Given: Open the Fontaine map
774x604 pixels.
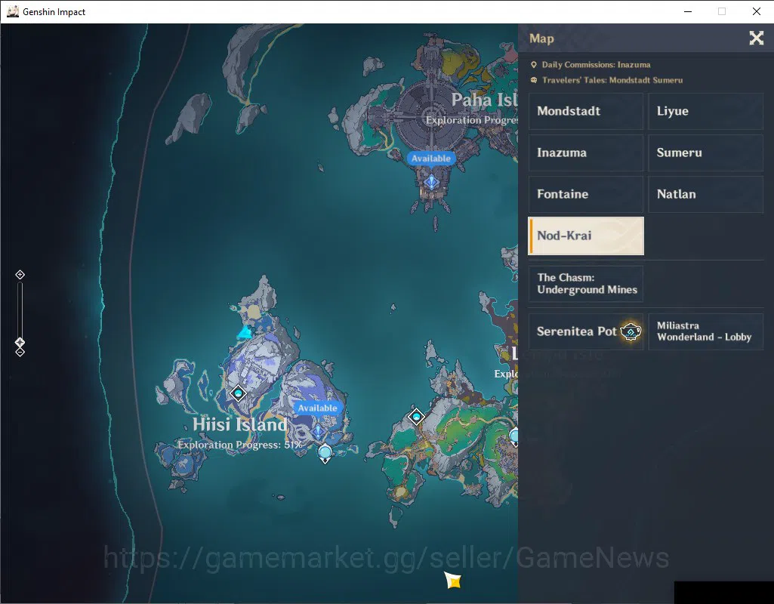Looking at the screenshot, I should (x=586, y=195).
